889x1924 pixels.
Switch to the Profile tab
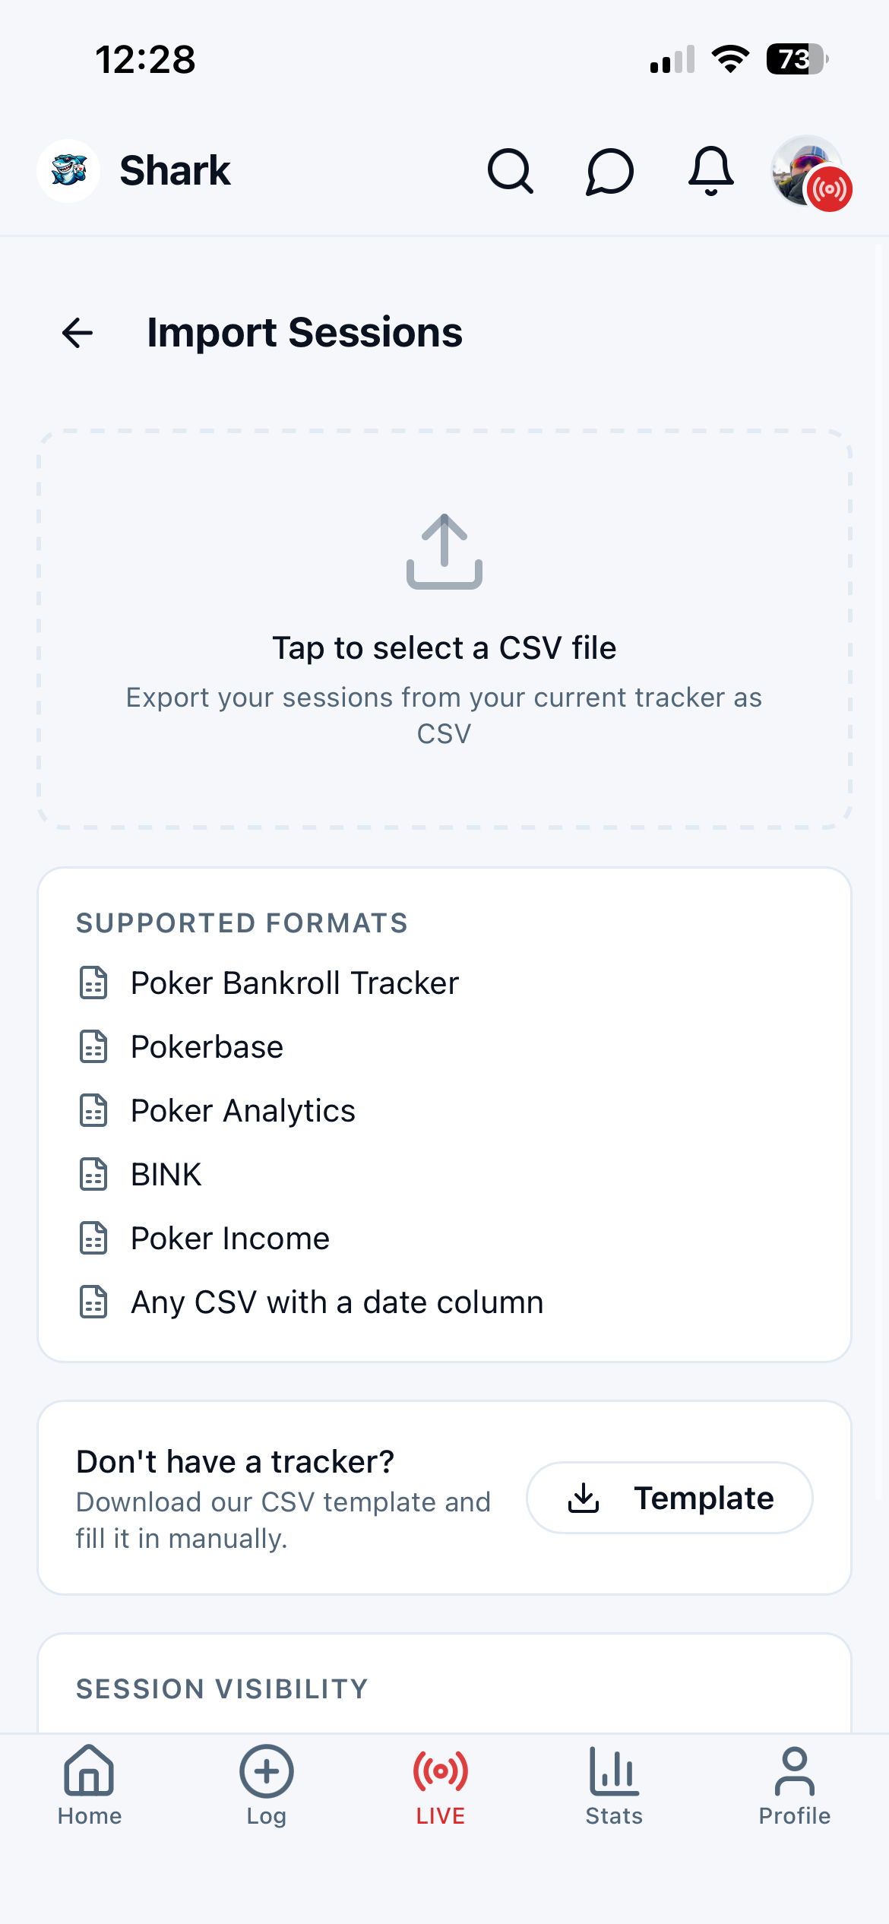point(794,1786)
